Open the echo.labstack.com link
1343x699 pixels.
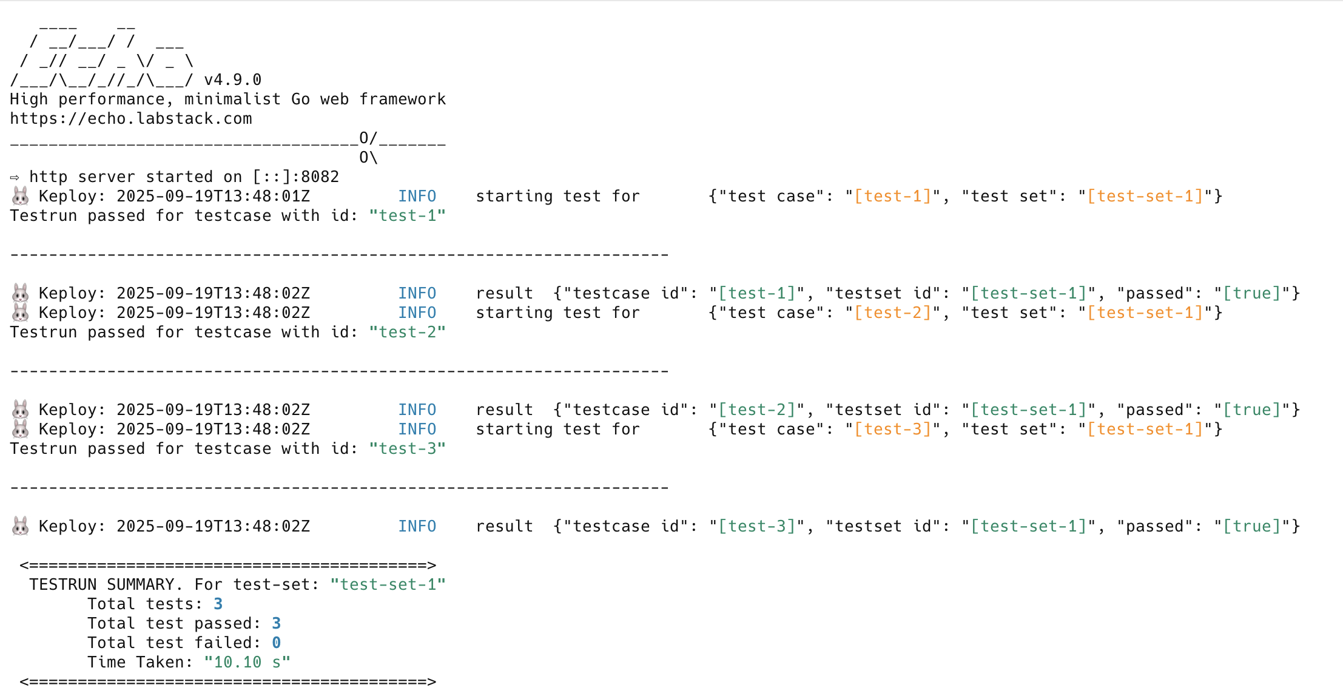pos(130,118)
